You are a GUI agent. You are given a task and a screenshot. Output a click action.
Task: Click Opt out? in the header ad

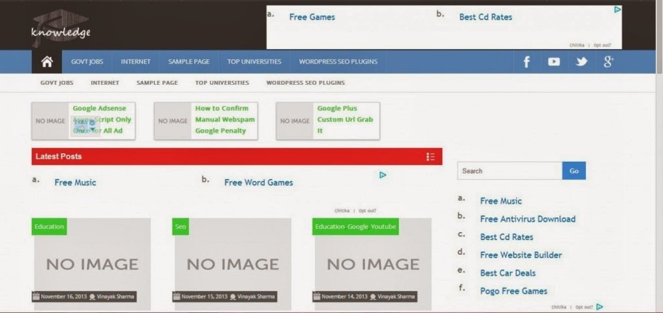602,45
